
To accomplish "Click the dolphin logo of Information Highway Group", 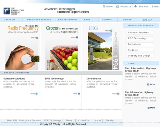I will 7,11.
